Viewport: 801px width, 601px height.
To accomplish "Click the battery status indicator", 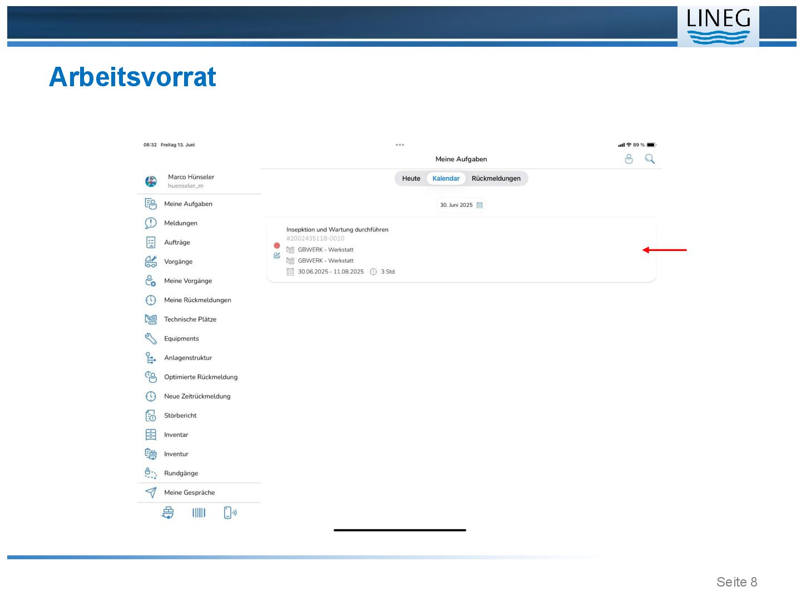I will [651, 145].
